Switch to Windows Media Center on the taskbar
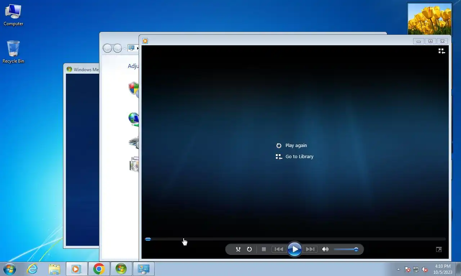Image resolution: width=461 pixels, height=276 pixels. [121, 269]
